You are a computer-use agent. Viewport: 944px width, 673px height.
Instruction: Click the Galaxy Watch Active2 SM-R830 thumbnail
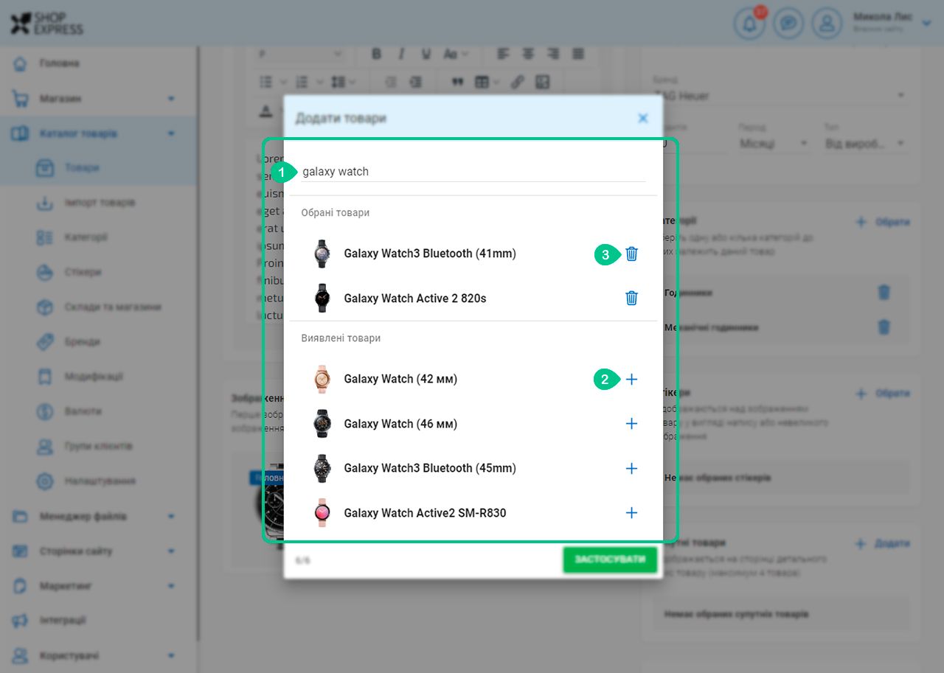click(x=322, y=513)
